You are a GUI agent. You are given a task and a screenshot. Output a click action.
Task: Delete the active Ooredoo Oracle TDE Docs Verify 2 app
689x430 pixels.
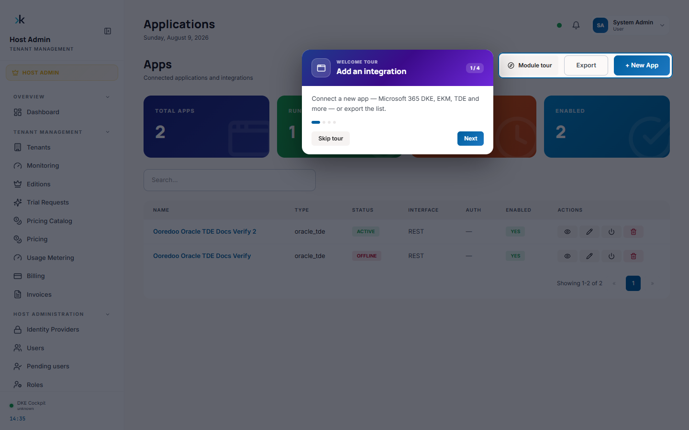click(633, 232)
